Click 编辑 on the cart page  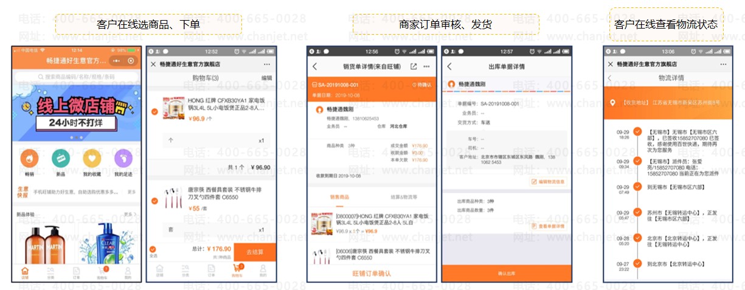tap(266, 78)
